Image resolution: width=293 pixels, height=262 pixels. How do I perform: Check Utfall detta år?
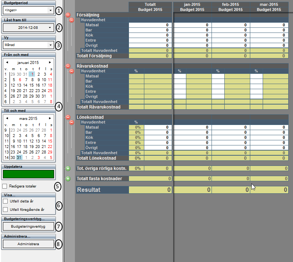(x=5, y=201)
